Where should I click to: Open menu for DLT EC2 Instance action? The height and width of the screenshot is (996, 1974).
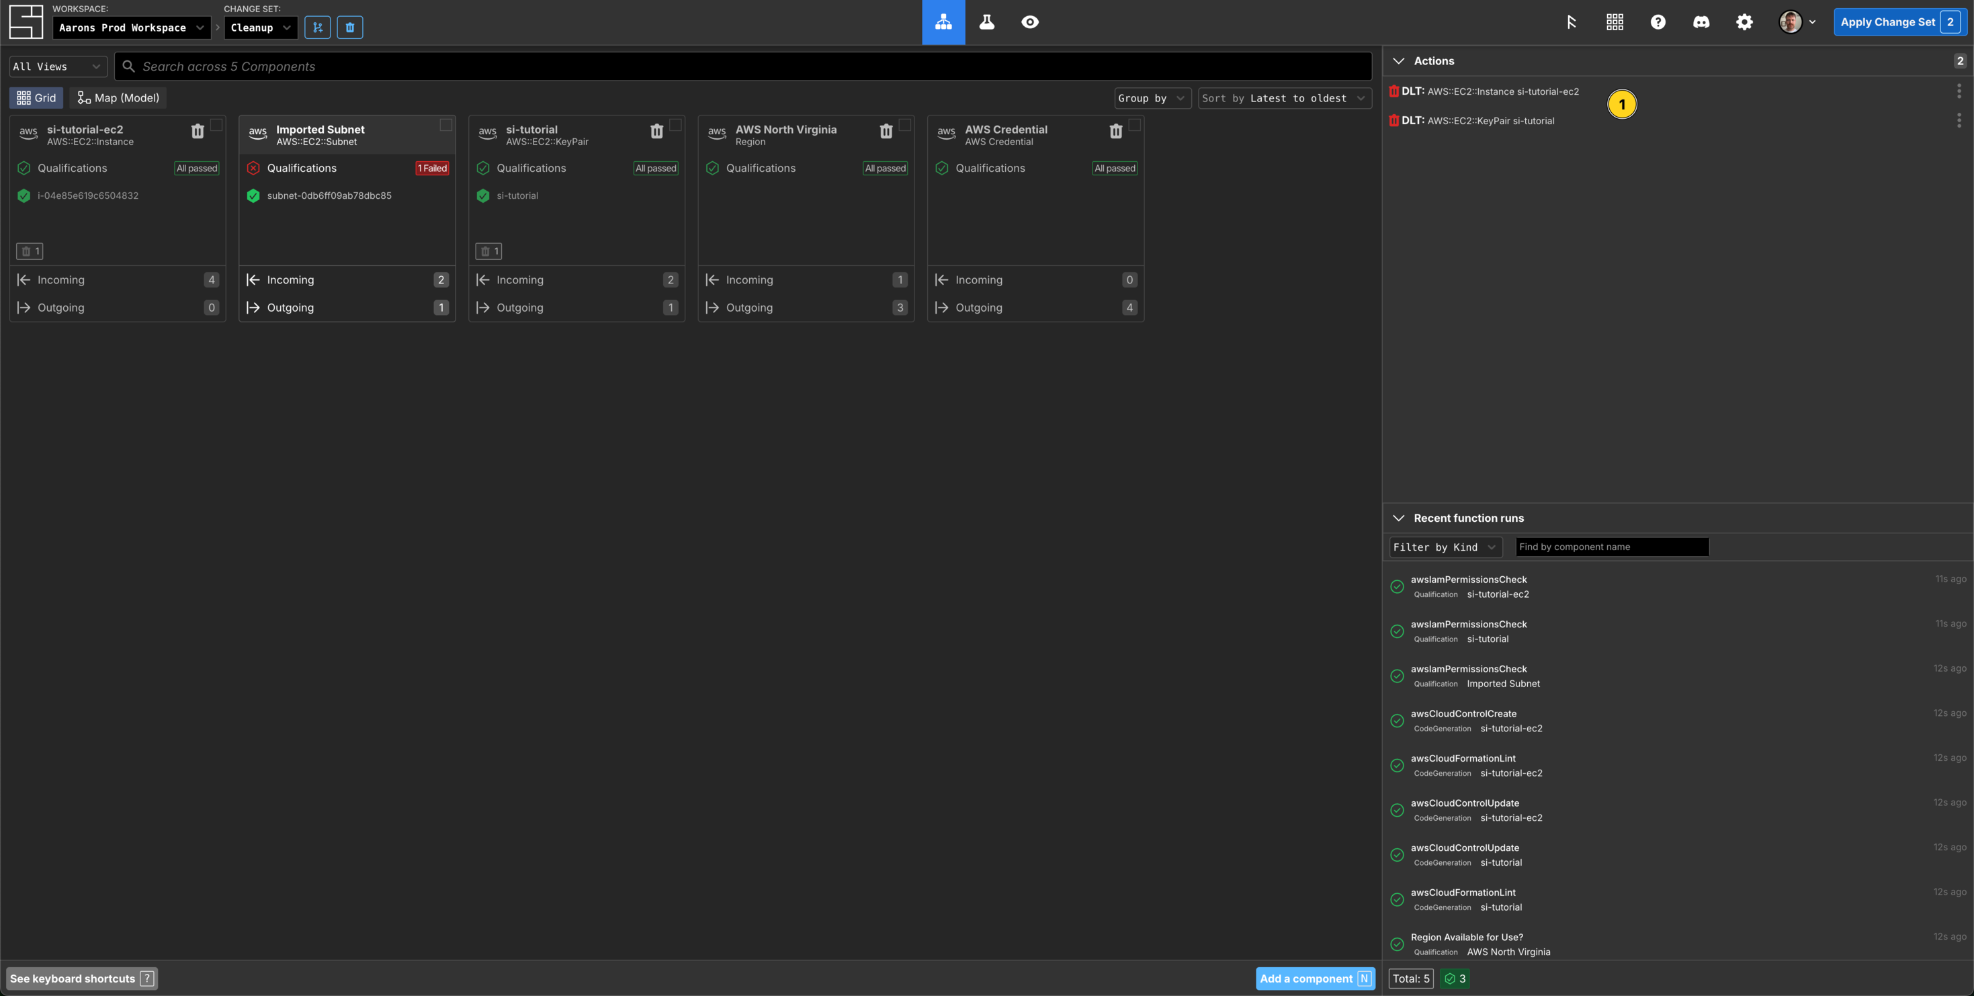coord(1959,91)
